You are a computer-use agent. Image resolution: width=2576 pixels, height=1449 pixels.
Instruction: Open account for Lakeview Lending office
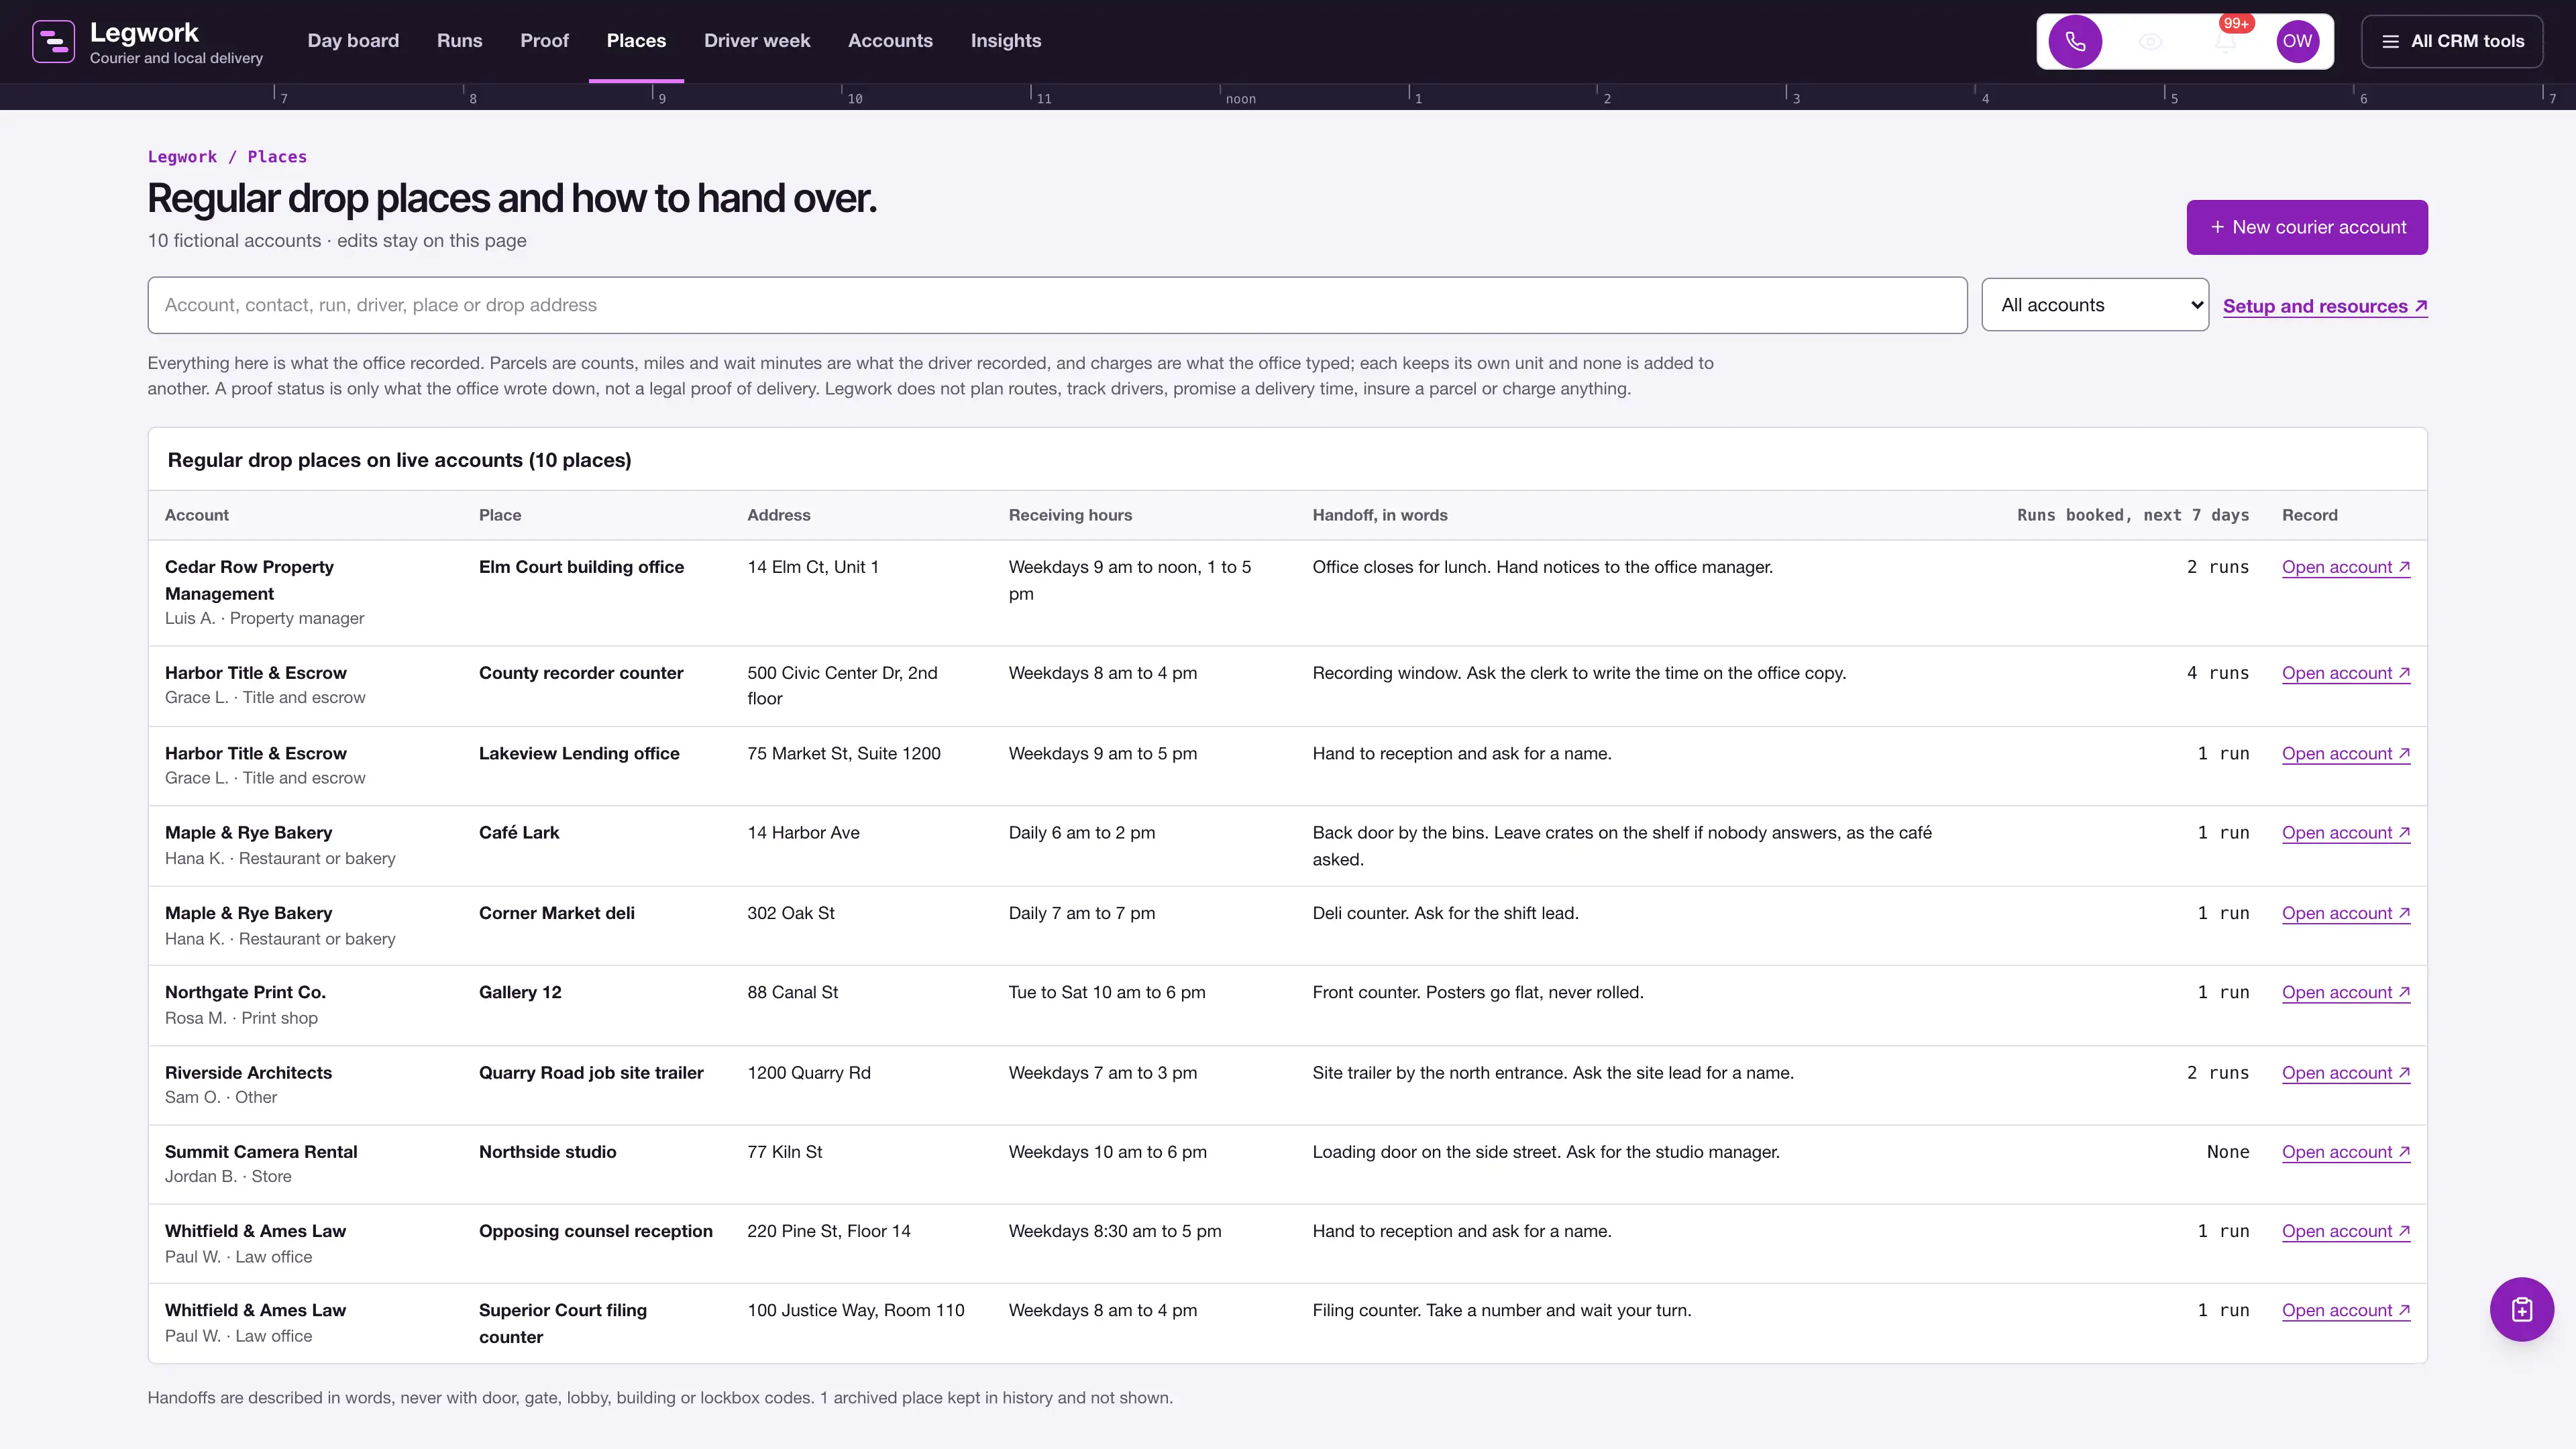[x=2346, y=754]
